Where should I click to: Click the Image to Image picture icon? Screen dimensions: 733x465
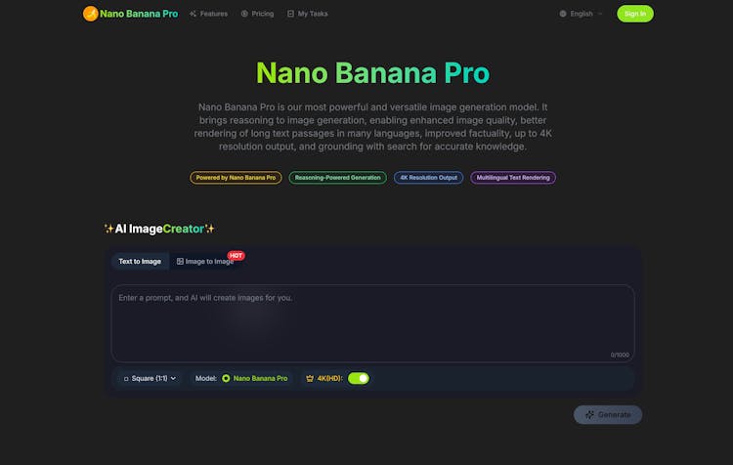(x=180, y=261)
